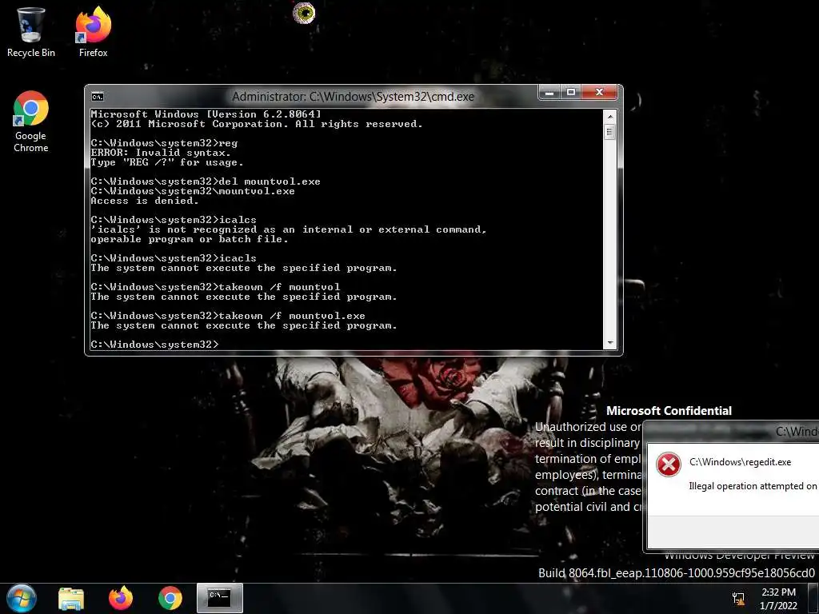Click 'Illegal operation attempted on' message text
The width and height of the screenshot is (819, 614).
click(x=753, y=486)
